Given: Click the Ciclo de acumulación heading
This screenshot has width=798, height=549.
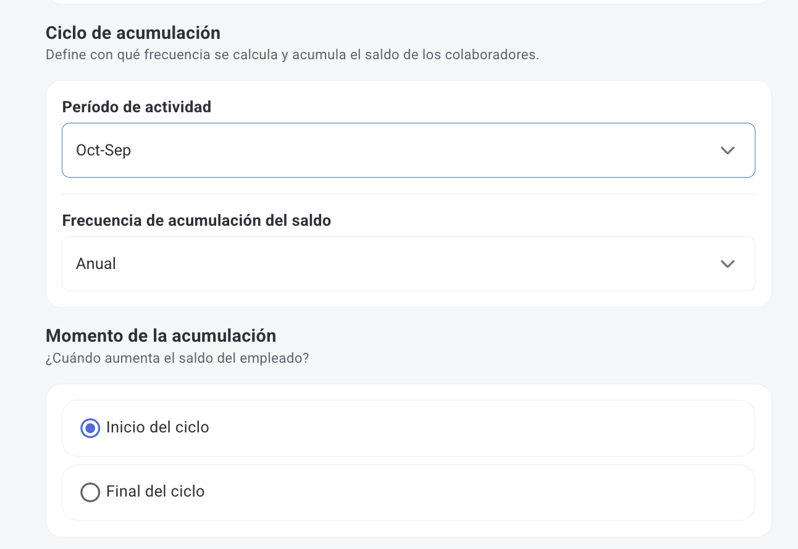Looking at the screenshot, I should (x=134, y=32).
